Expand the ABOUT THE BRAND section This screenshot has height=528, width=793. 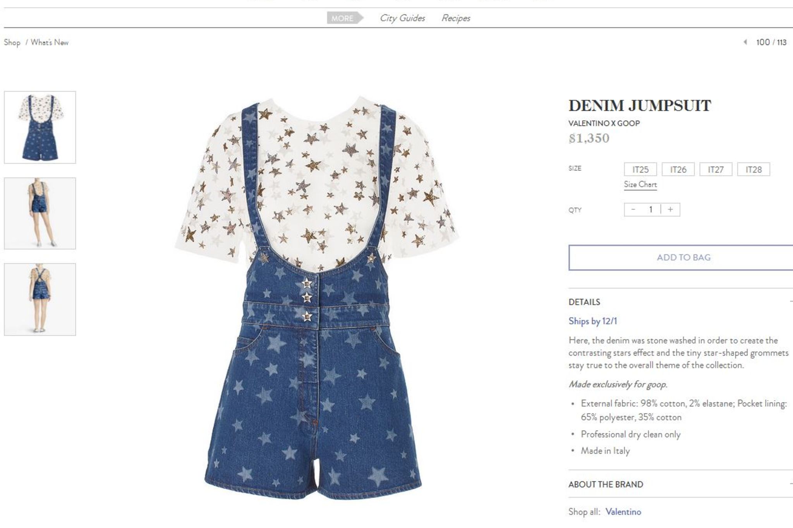click(680, 484)
